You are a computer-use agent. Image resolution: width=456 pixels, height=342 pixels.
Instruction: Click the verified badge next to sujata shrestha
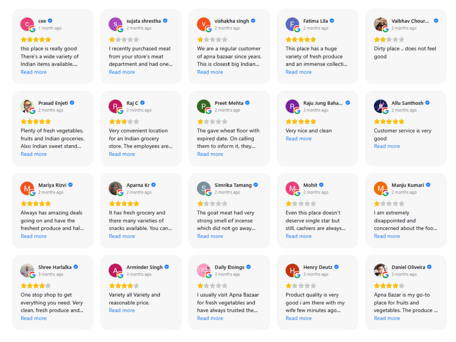(165, 21)
